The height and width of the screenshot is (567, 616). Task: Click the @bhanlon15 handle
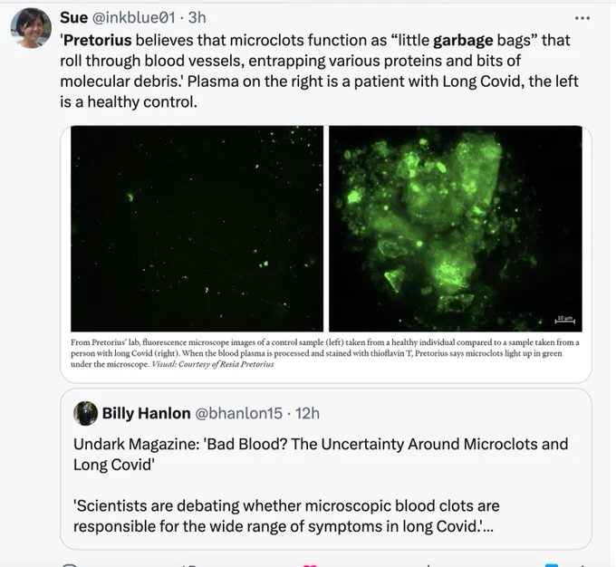coord(238,413)
